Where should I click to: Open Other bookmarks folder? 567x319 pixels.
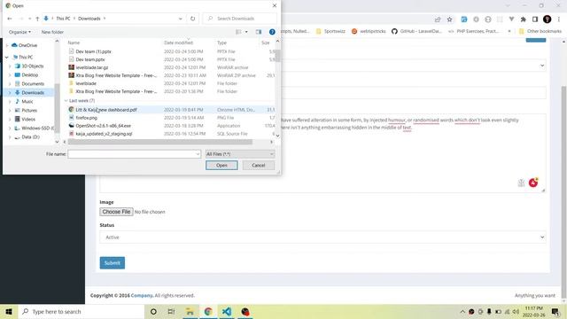coord(540,31)
